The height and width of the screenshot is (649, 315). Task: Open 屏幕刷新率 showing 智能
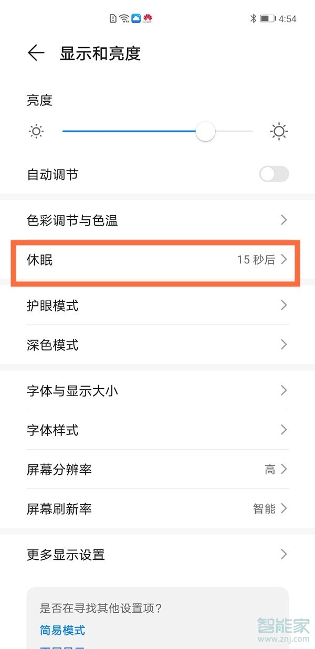[x=157, y=508]
